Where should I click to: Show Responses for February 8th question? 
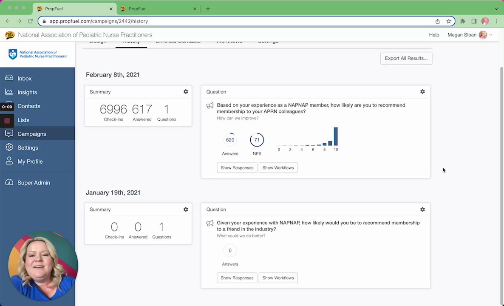[x=237, y=167]
